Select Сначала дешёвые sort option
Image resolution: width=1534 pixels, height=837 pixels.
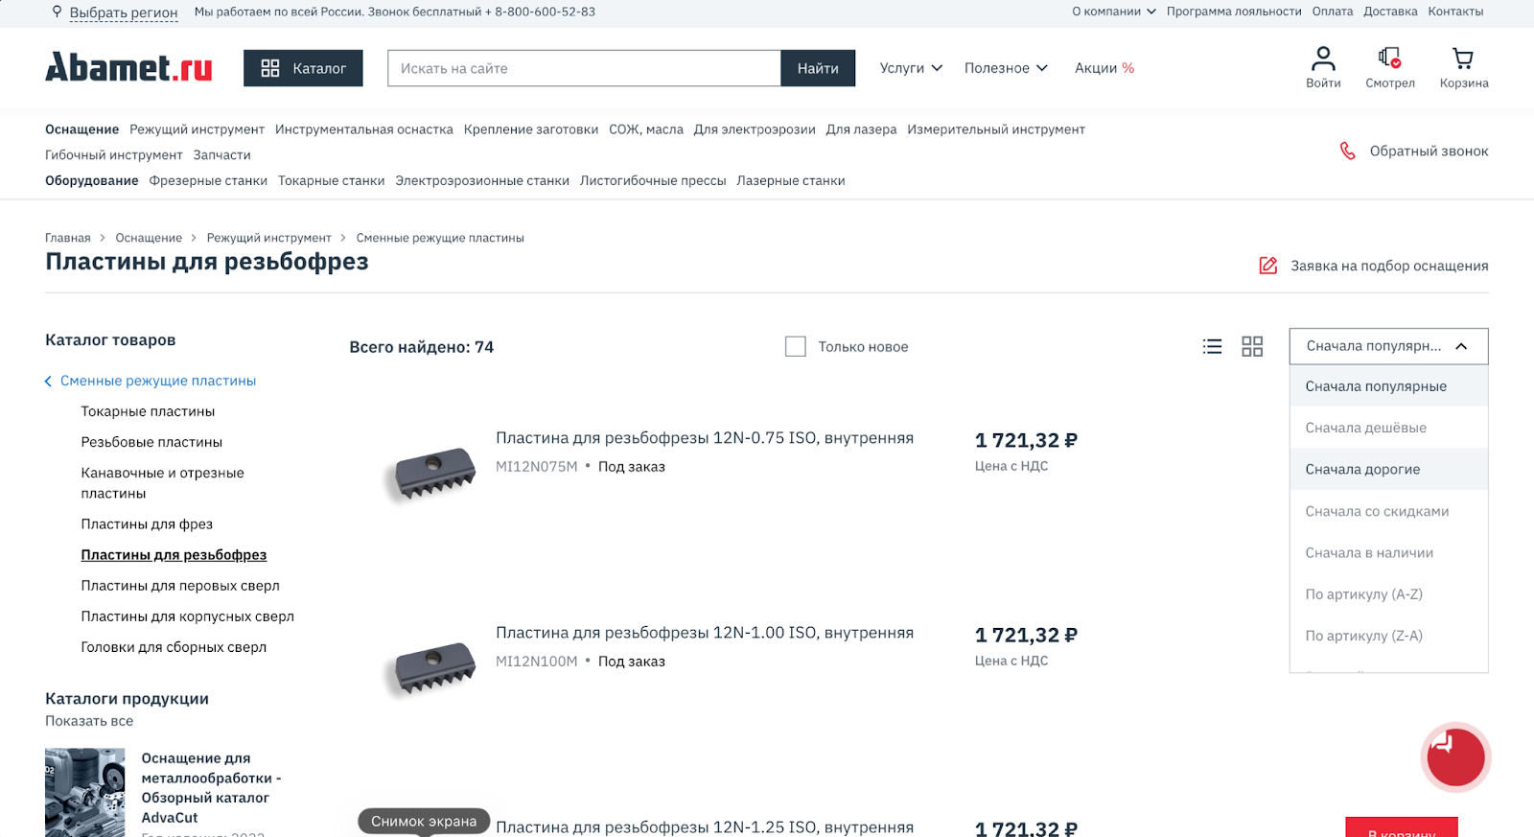(x=1365, y=428)
